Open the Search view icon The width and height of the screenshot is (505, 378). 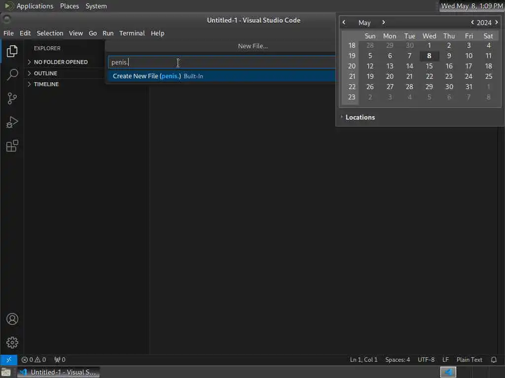click(12, 75)
